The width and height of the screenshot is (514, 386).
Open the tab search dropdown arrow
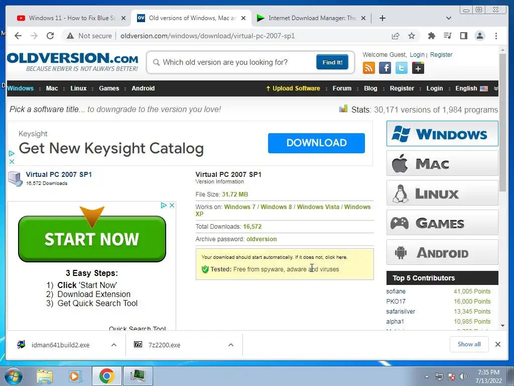tap(449, 18)
